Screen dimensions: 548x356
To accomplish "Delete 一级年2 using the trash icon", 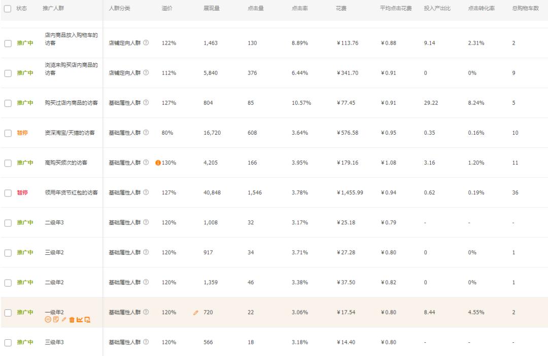I will pyautogui.click(x=72, y=320).
